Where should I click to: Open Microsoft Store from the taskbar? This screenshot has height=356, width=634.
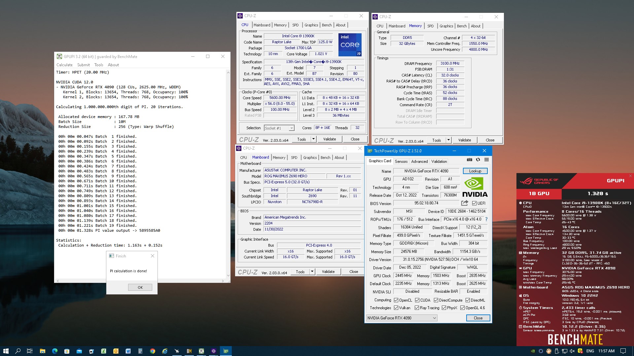pyautogui.click(x=67, y=351)
